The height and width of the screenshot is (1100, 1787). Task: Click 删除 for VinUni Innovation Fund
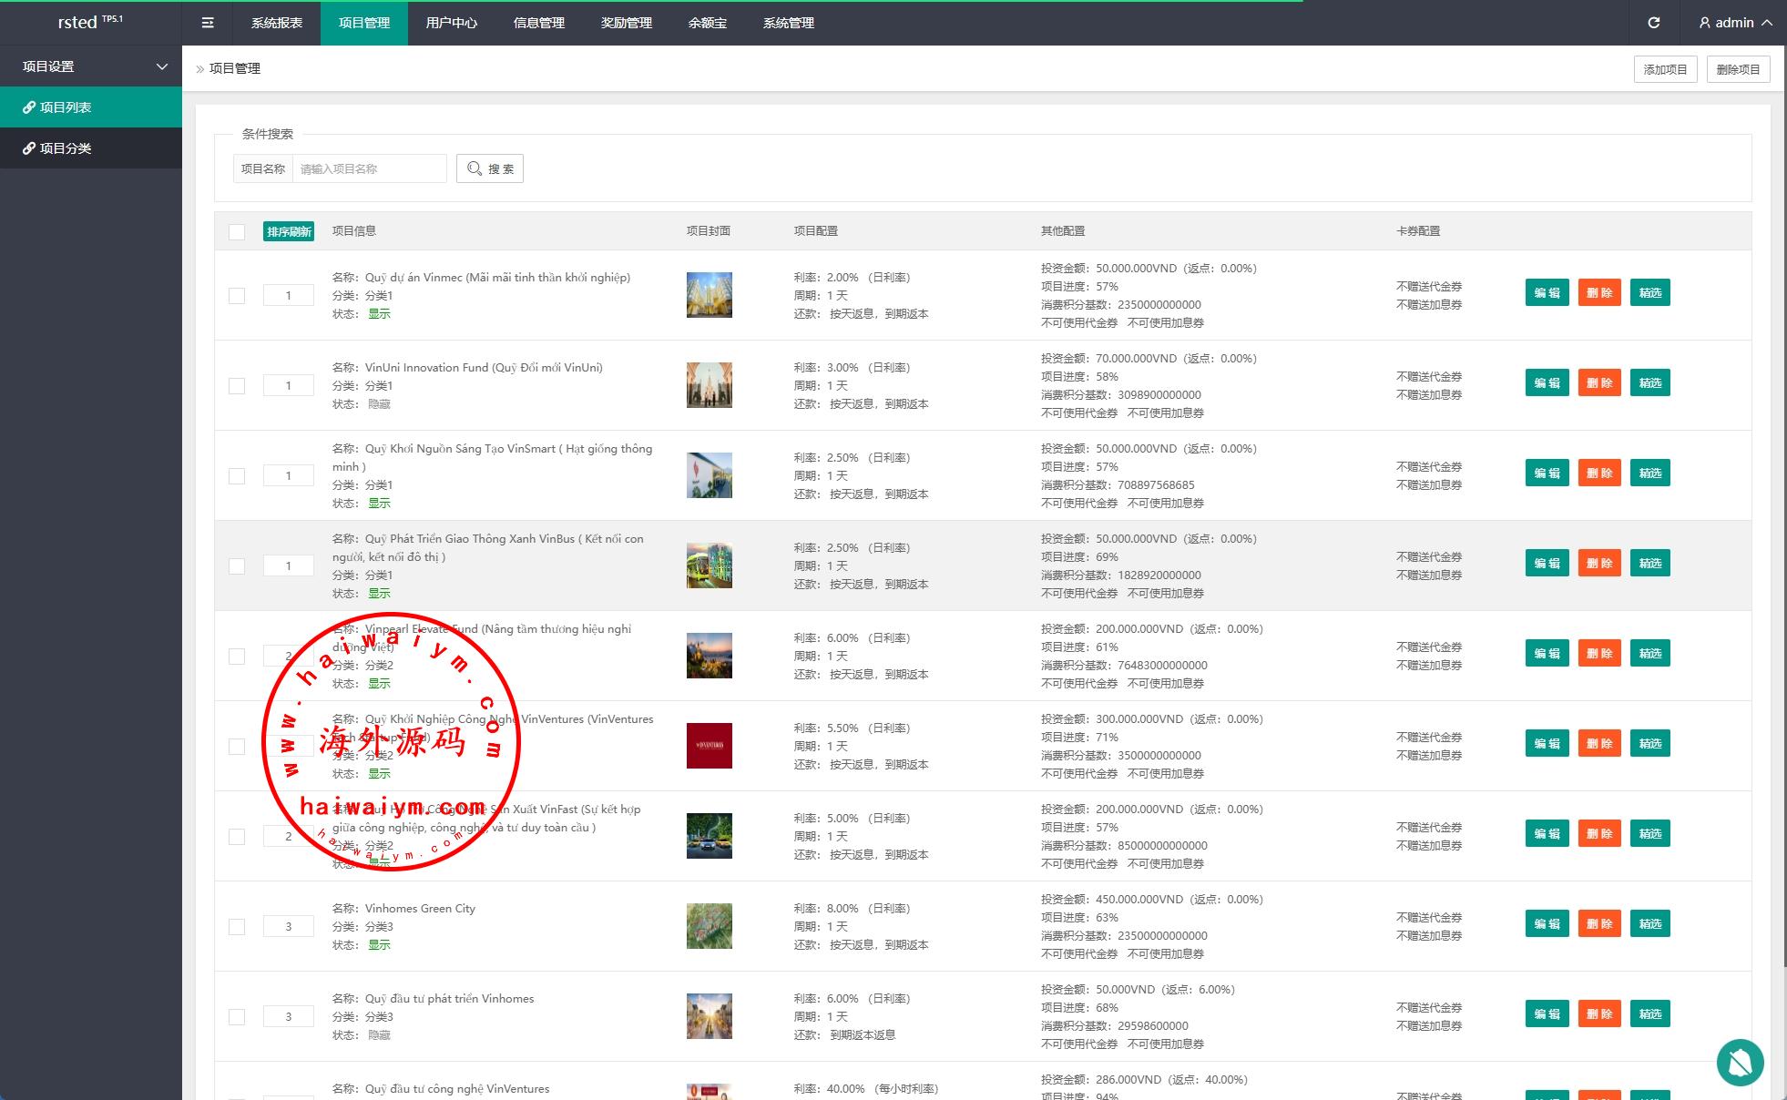point(1599,382)
